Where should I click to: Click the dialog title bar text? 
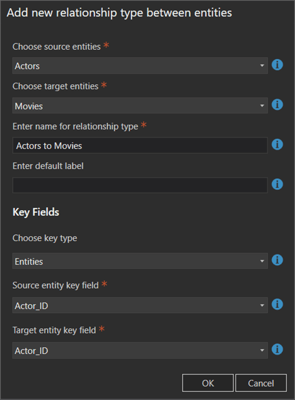click(x=119, y=13)
